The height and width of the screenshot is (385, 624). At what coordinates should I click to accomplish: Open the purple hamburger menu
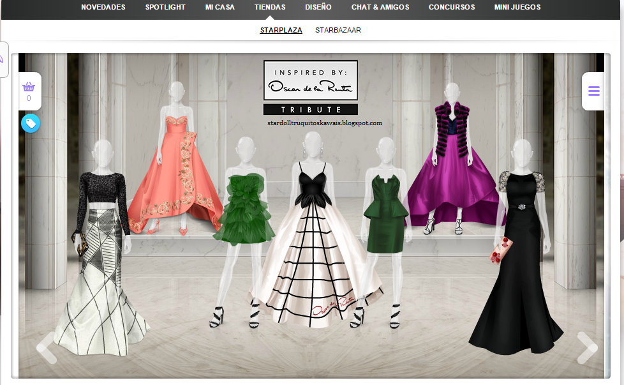[594, 91]
